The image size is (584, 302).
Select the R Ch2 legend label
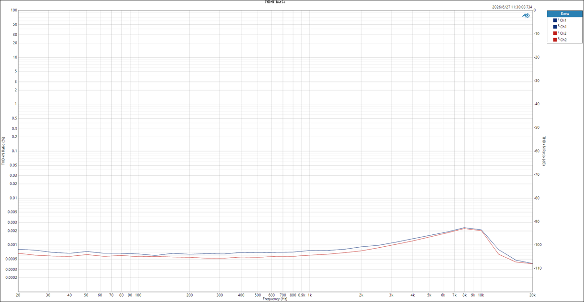[562, 40]
